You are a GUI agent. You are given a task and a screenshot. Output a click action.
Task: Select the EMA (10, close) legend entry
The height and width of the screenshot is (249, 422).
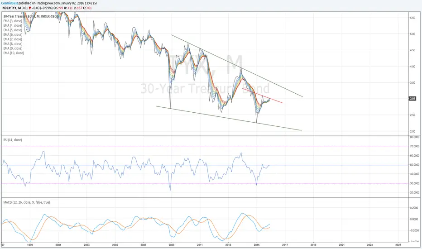(14, 53)
